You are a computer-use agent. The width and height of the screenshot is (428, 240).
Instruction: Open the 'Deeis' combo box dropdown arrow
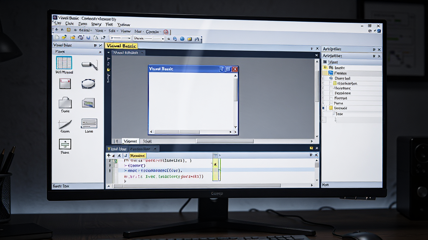(x=163, y=39)
